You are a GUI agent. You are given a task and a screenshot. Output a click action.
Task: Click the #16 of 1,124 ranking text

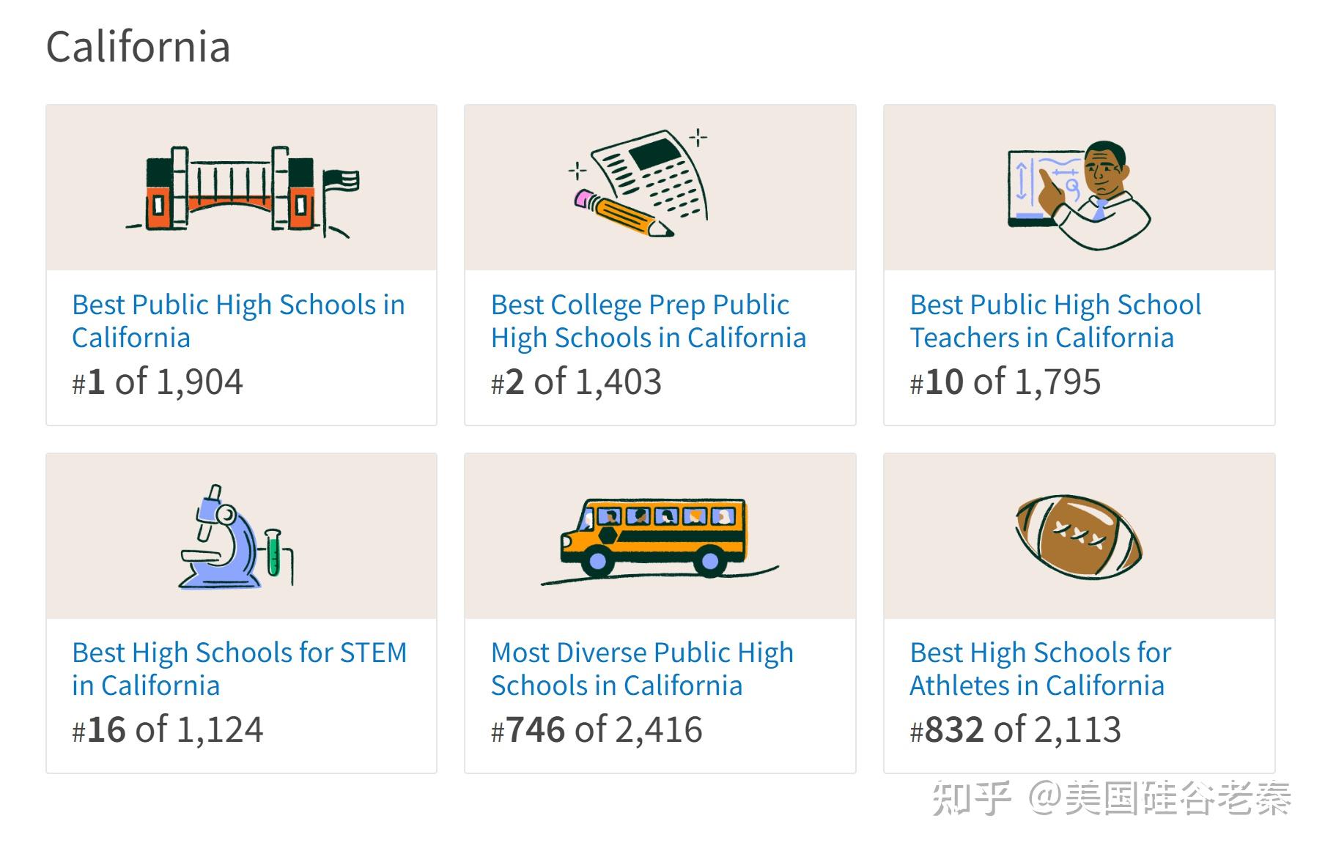(168, 730)
